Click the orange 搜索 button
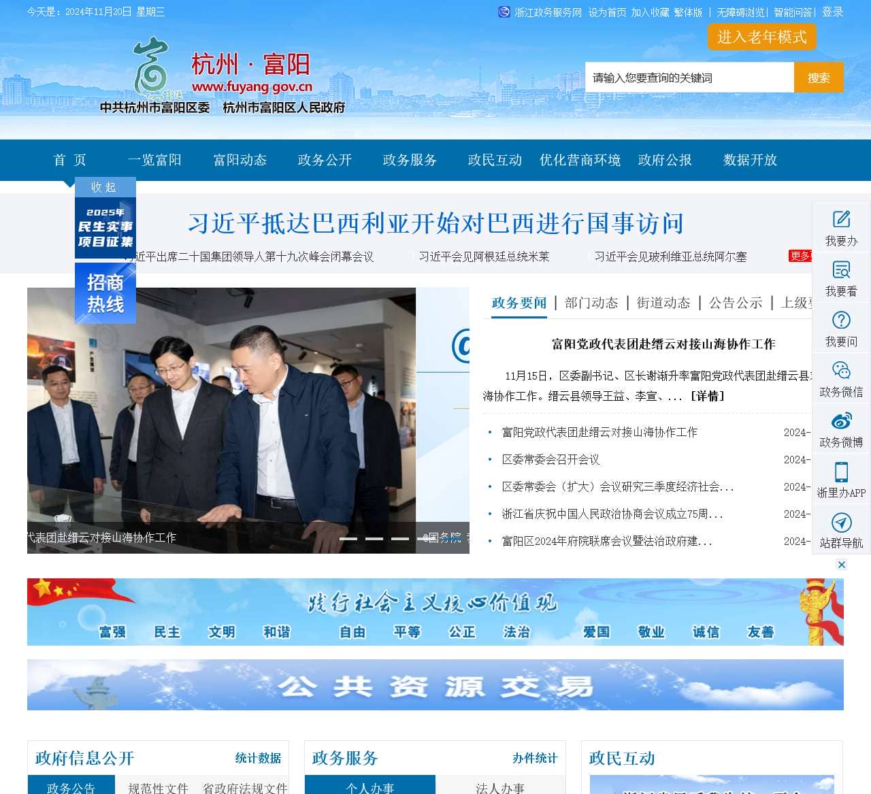Viewport: 871px width, 794px height. [x=819, y=78]
